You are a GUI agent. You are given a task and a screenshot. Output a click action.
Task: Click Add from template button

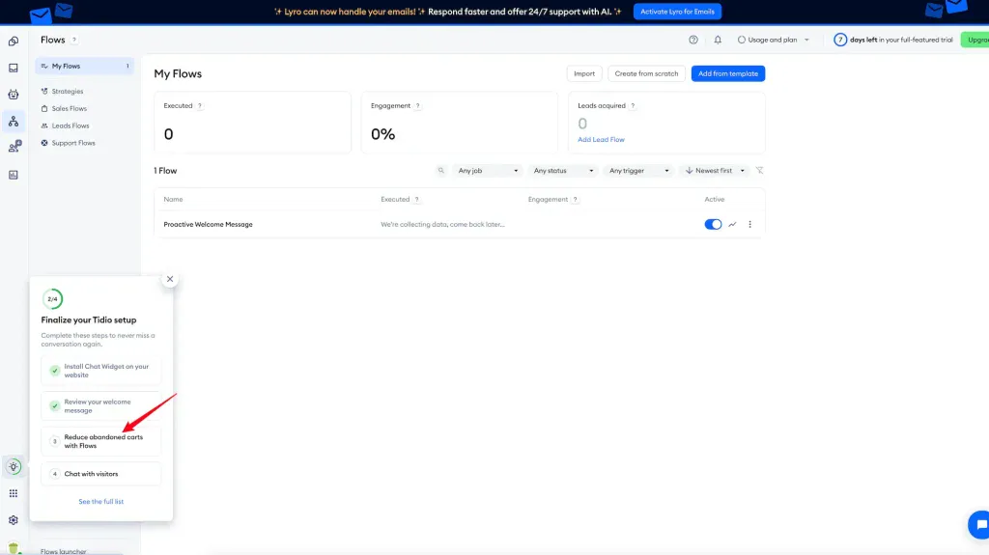click(x=728, y=73)
